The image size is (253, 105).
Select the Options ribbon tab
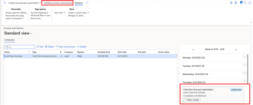79,3
